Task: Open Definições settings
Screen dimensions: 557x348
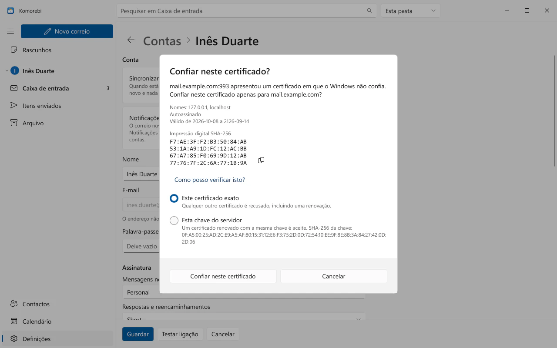Action: point(57,339)
